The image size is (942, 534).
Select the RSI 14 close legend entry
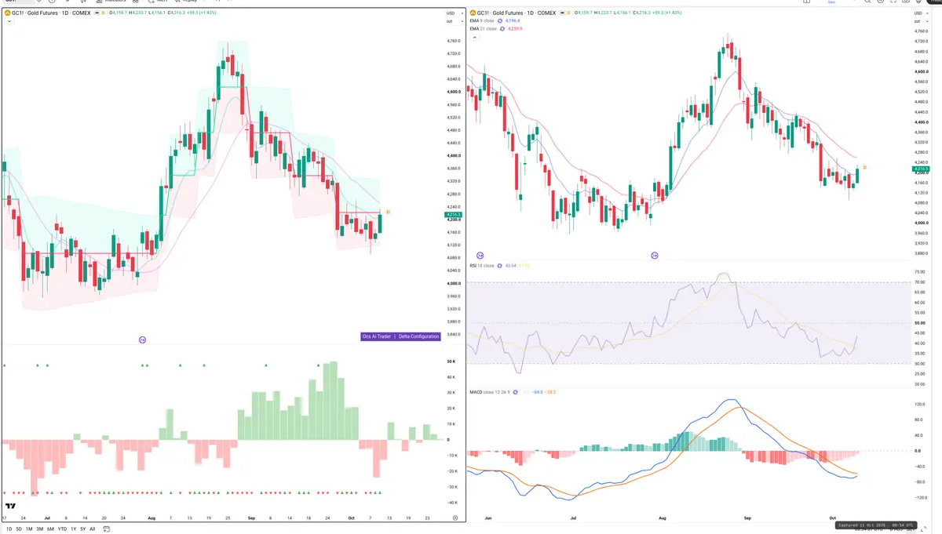(482, 266)
